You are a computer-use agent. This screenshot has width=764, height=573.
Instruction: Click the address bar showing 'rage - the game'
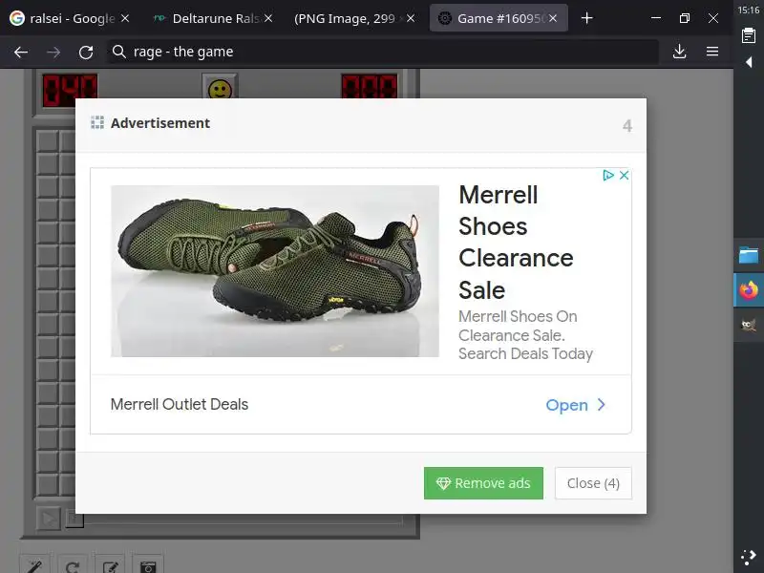[x=383, y=52]
